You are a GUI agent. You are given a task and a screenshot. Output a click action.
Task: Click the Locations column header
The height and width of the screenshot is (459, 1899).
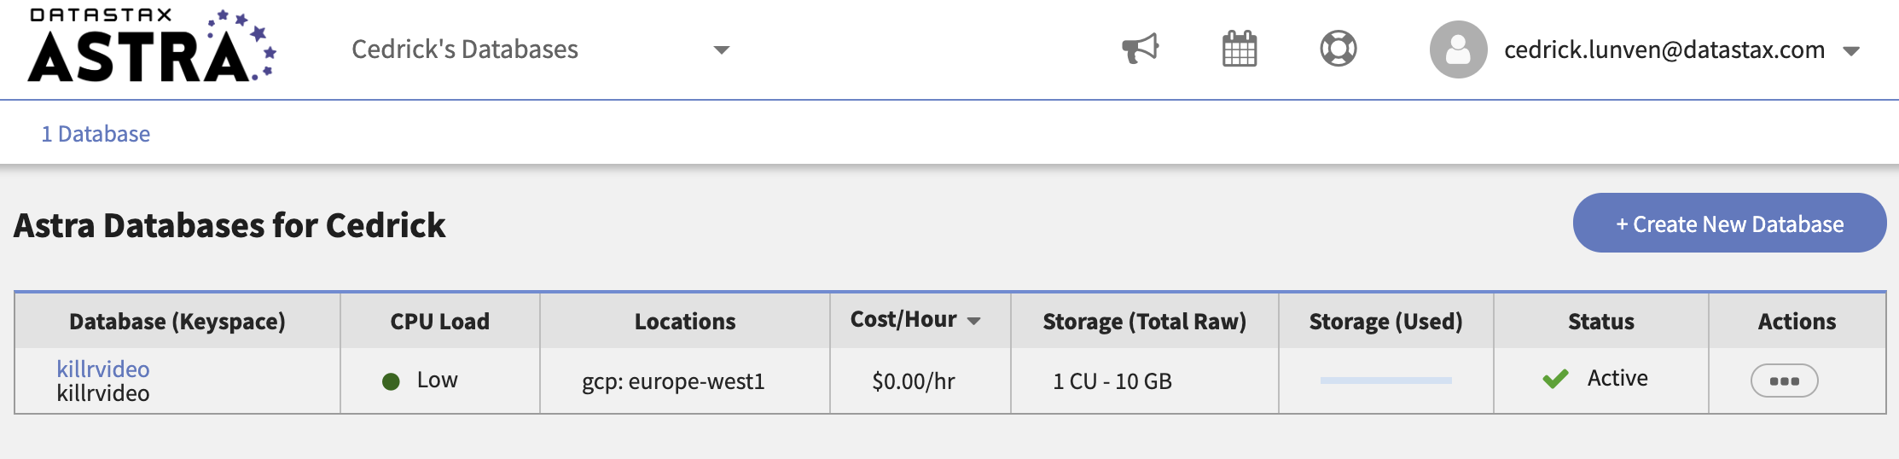(x=684, y=322)
